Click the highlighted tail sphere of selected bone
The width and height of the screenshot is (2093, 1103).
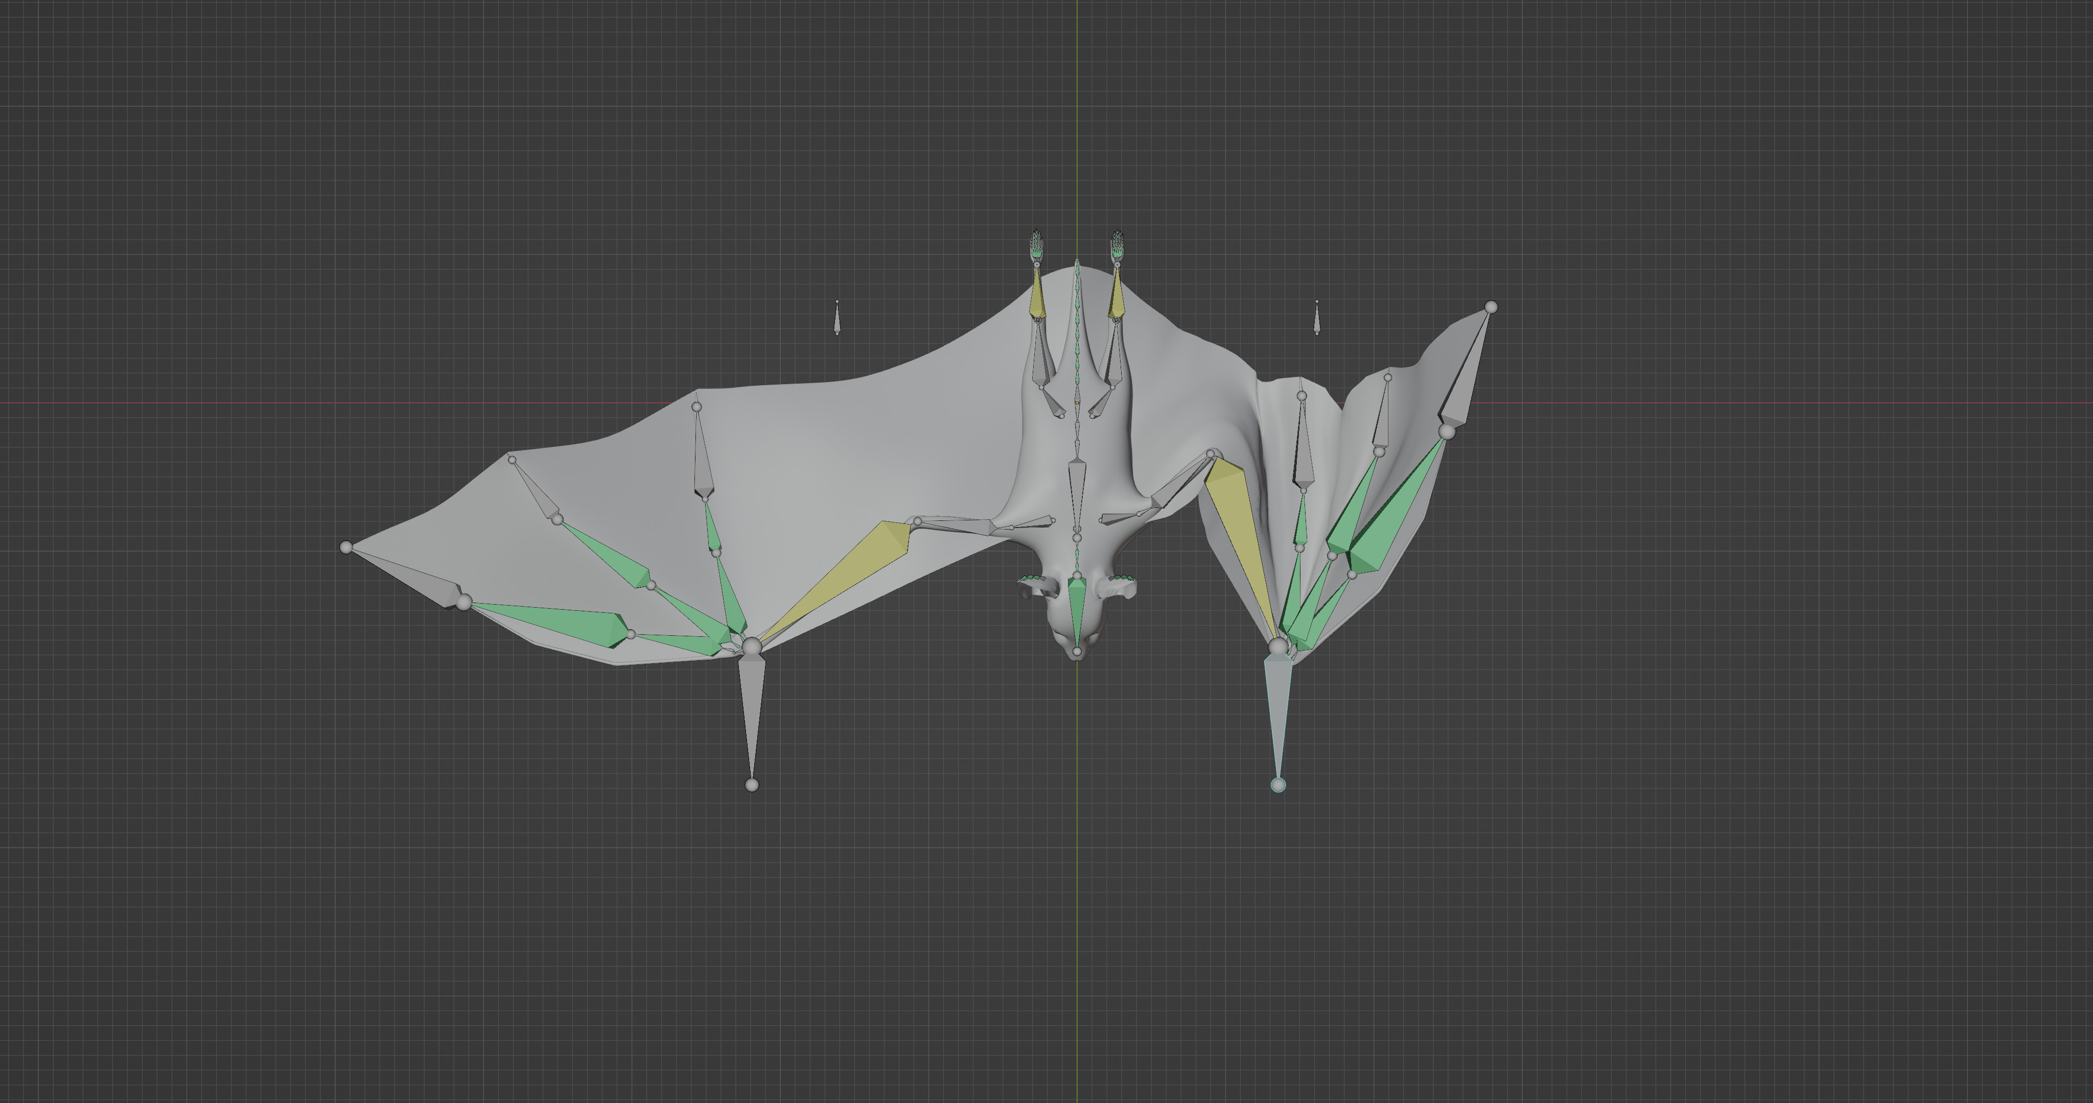click(x=1278, y=784)
